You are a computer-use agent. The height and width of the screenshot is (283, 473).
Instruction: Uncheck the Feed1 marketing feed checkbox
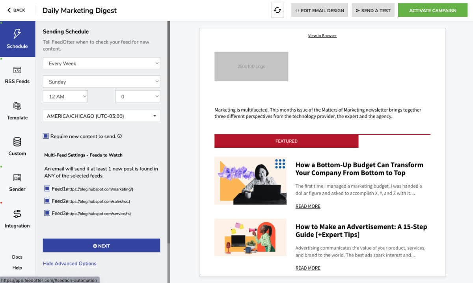click(47, 189)
